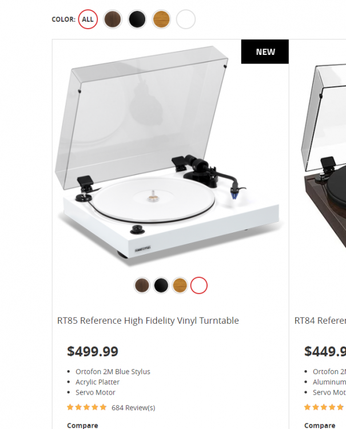The width and height of the screenshot is (346, 429).
Task: Filter products by natural wood color
Action: 161,19
